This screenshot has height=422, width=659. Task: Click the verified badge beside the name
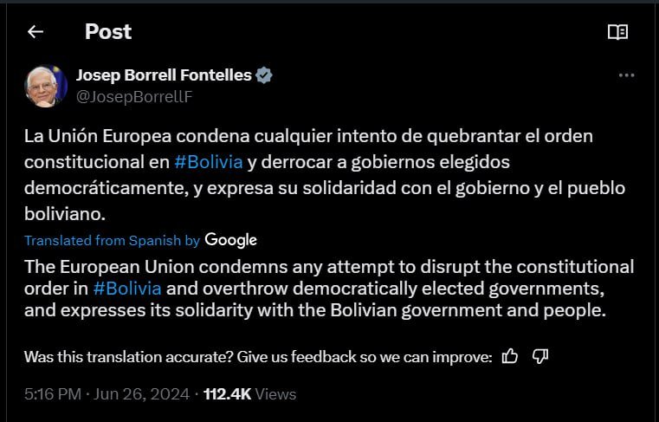pyautogui.click(x=264, y=75)
